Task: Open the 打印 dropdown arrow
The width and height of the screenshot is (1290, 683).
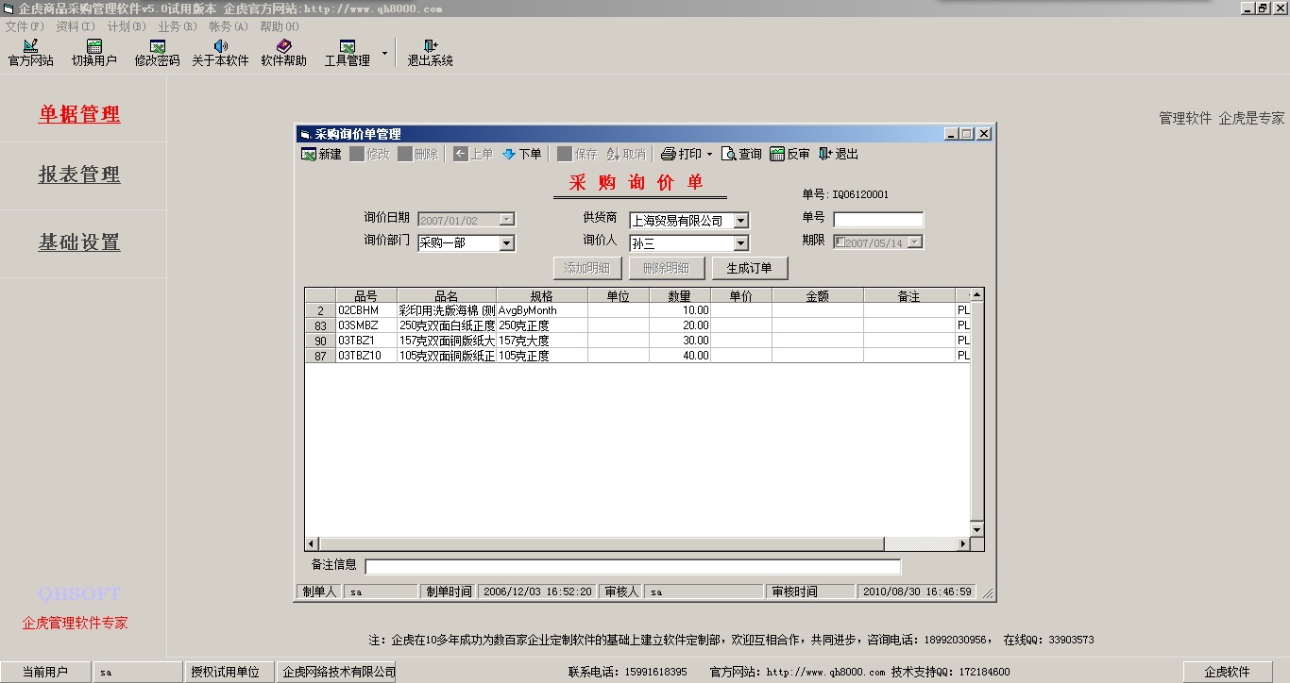Action: coord(710,154)
